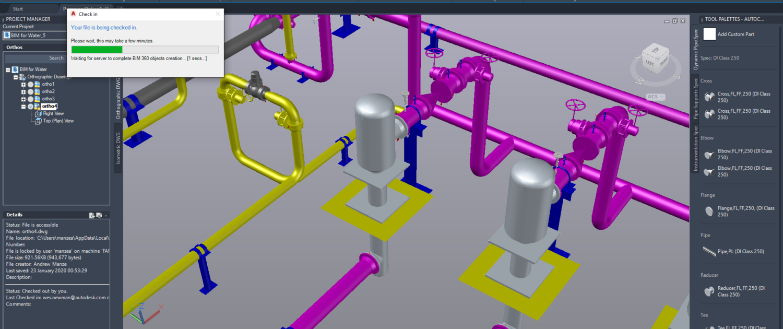This screenshot has height=329, width=783.
Task: Minimize the viewport window button
Action: tap(667, 21)
